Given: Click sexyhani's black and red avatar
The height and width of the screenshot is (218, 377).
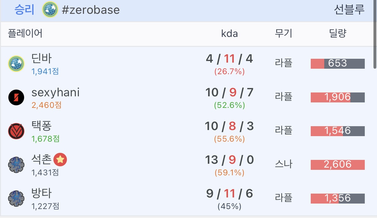Looking at the screenshot, I should [x=16, y=97].
